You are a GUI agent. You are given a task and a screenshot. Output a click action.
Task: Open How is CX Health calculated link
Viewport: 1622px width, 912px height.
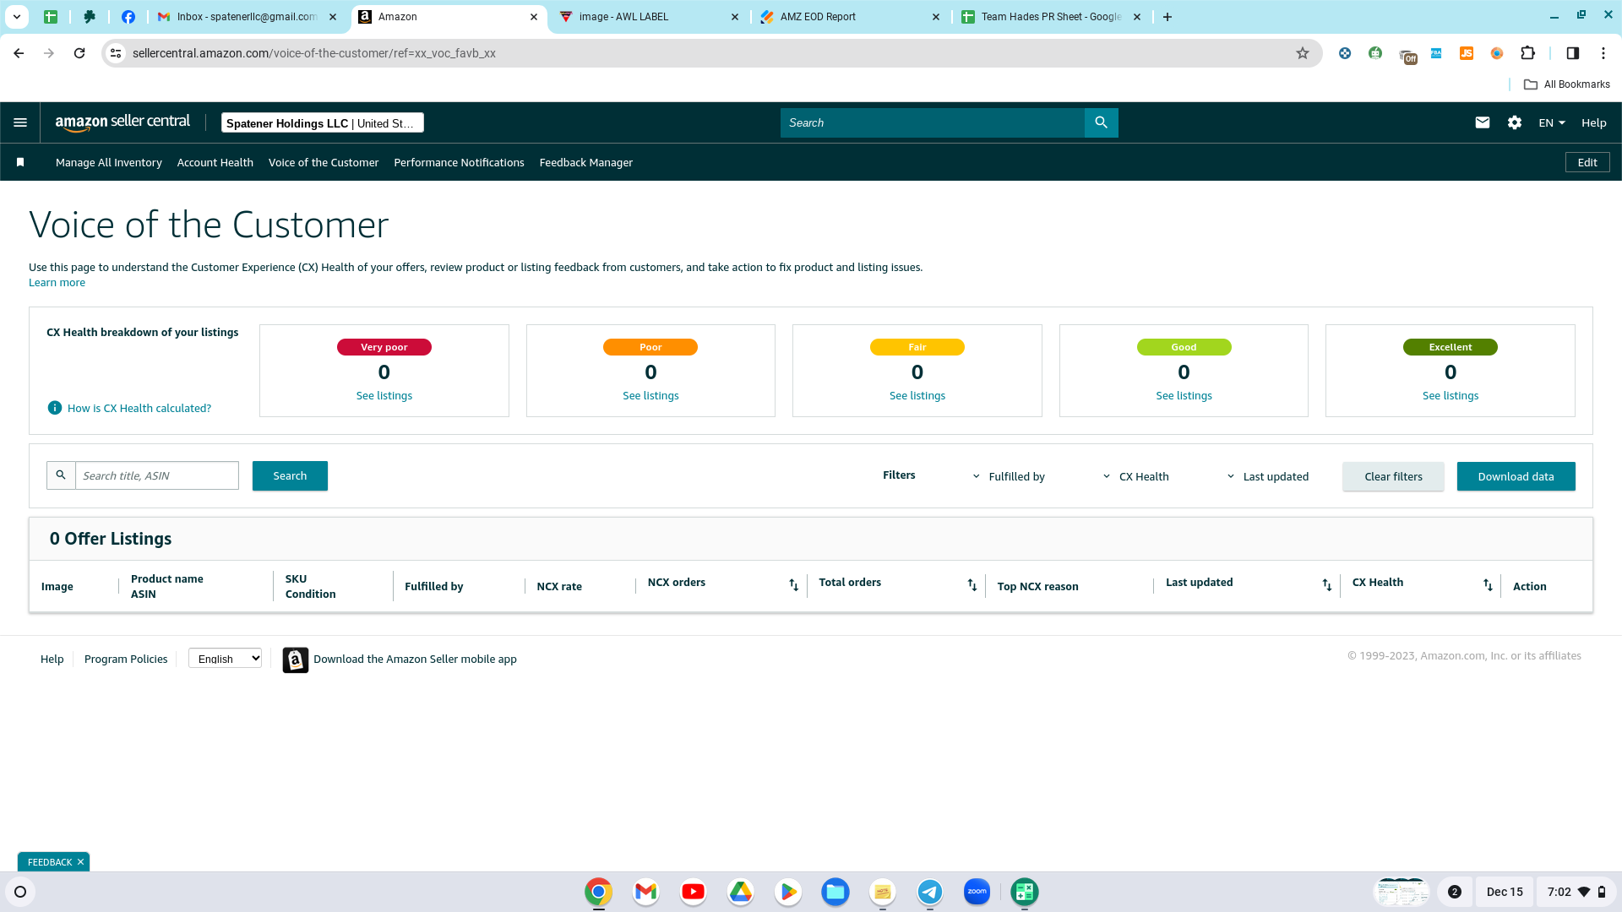click(x=139, y=408)
